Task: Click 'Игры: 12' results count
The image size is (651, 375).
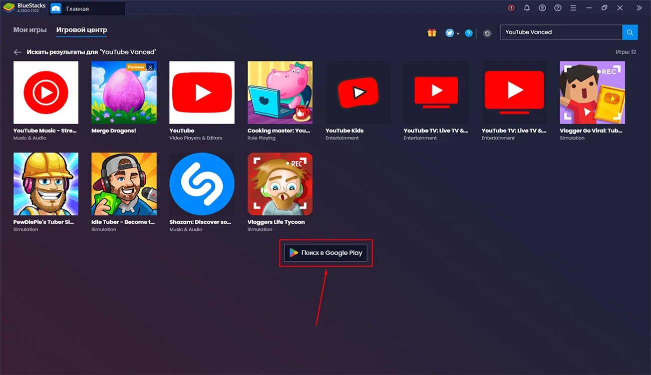Action: click(x=626, y=52)
